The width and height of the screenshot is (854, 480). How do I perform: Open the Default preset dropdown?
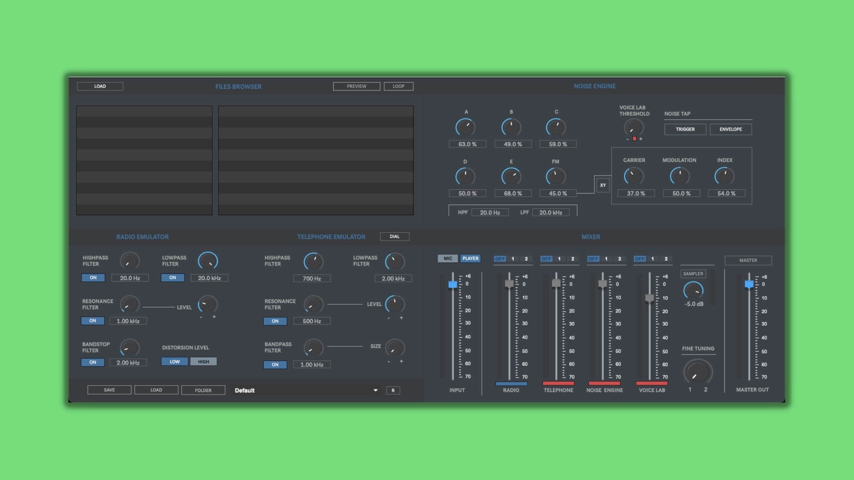point(307,390)
